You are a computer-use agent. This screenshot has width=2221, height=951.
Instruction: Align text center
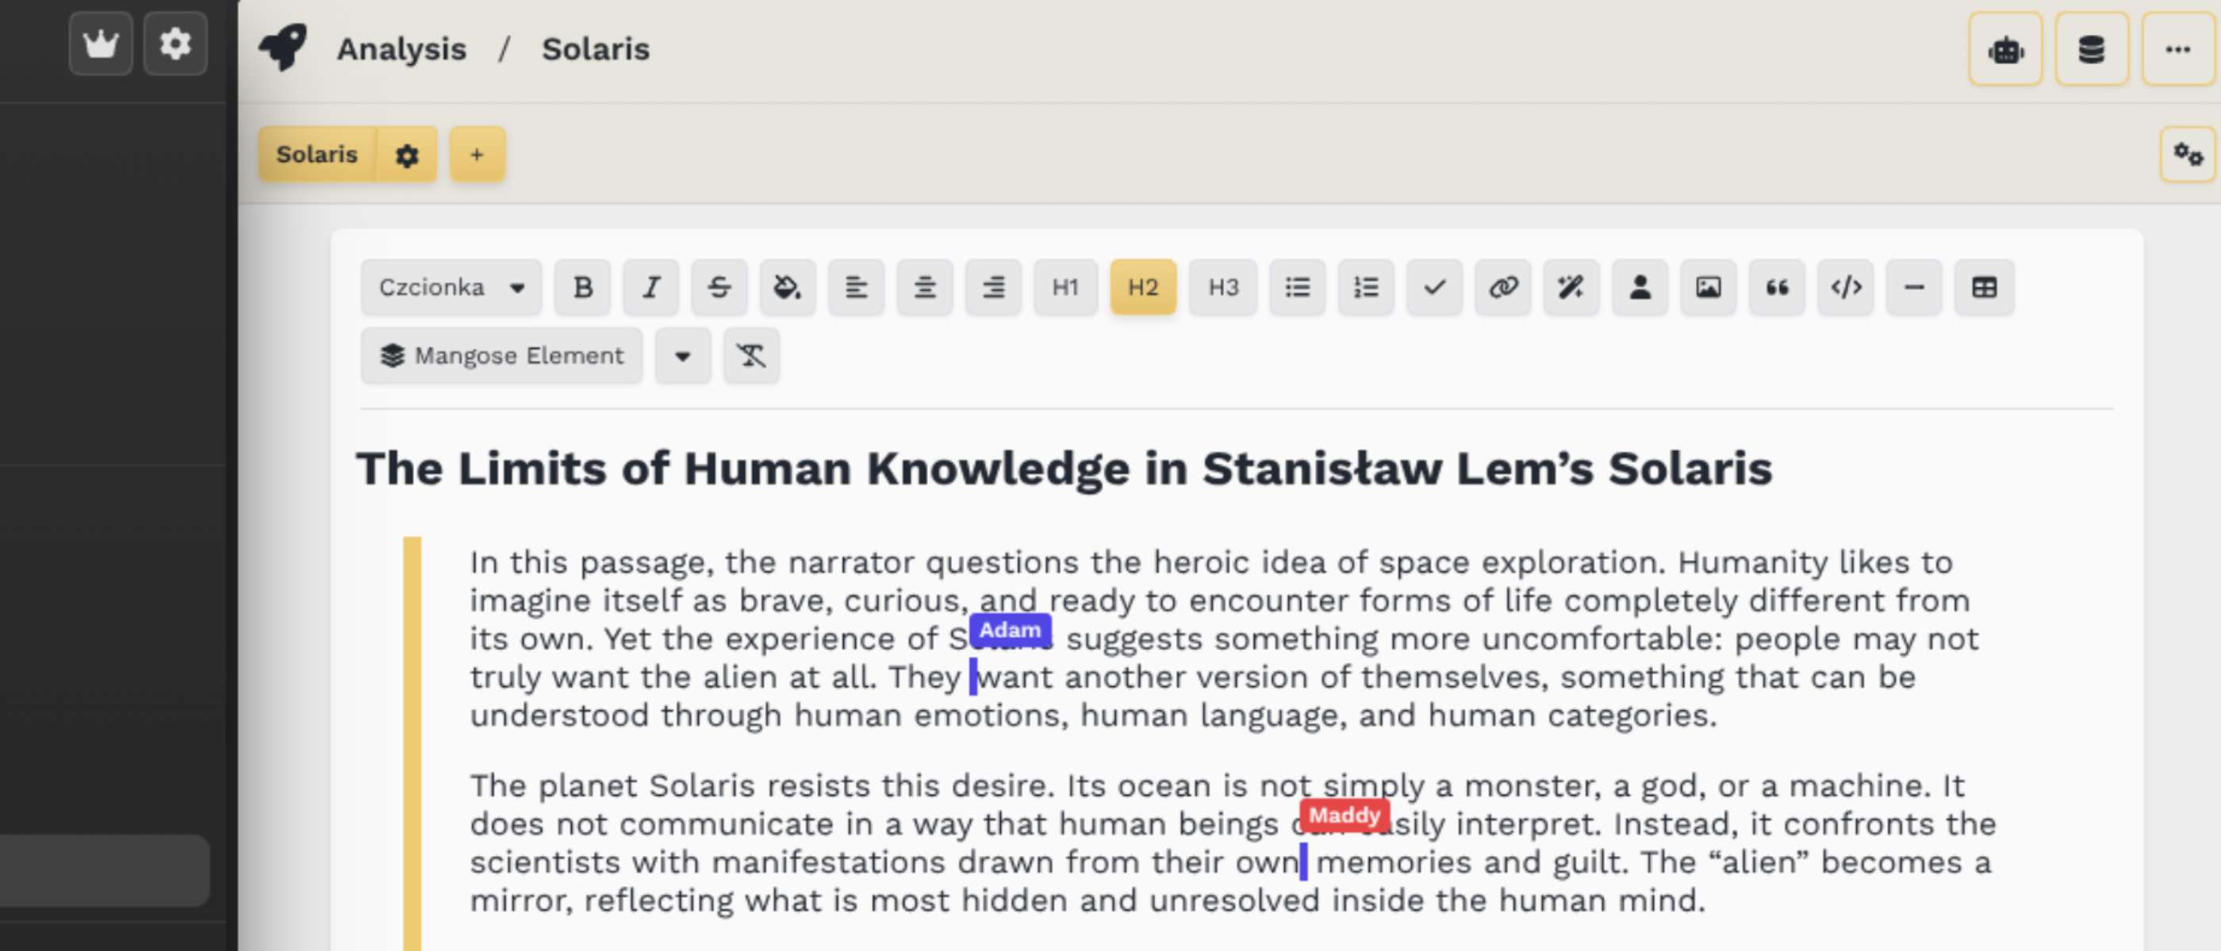point(924,287)
